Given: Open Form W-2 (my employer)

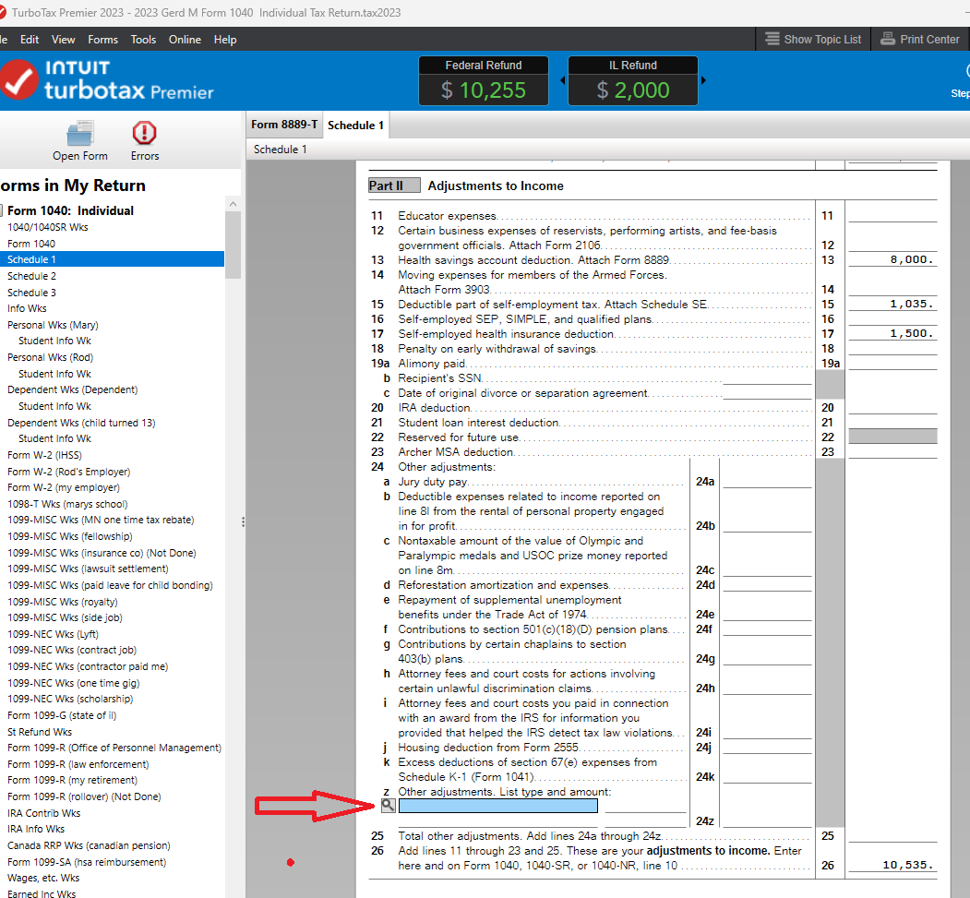Looking at the screenshot, I should tap(63, 487).
